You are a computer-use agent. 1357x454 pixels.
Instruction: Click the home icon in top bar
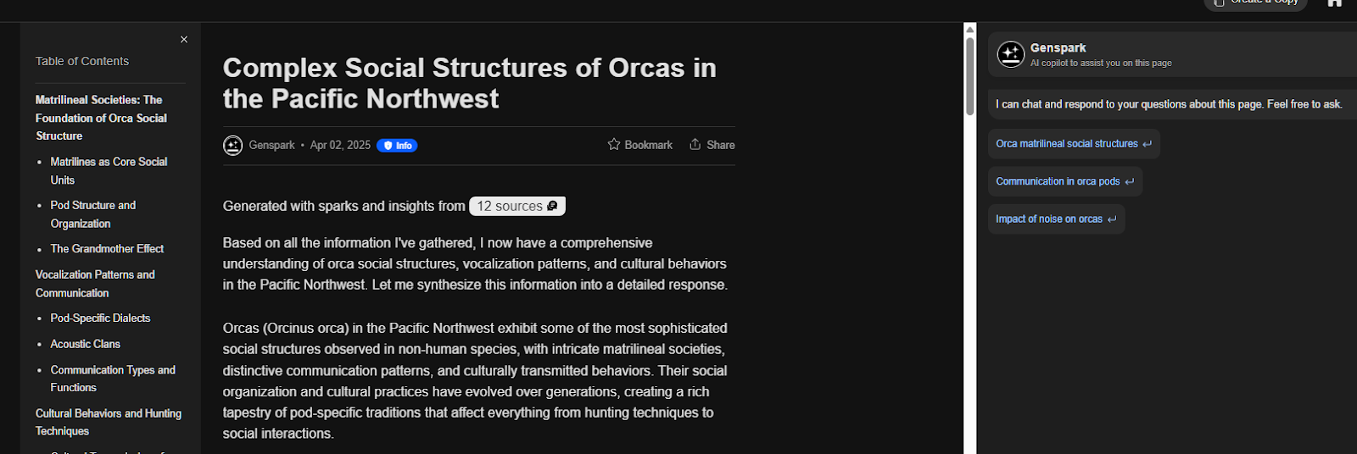point(1334,3)
